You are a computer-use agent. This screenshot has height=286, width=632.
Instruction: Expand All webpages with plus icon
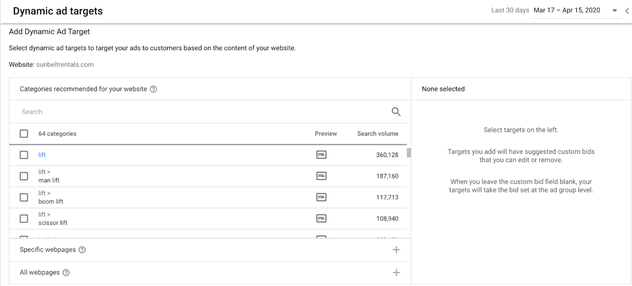pyautogui.click(x=396, y=272)
